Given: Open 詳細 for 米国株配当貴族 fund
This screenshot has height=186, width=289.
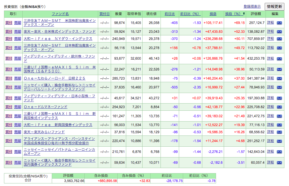Looking at the screenshot, I should point(270,23).
